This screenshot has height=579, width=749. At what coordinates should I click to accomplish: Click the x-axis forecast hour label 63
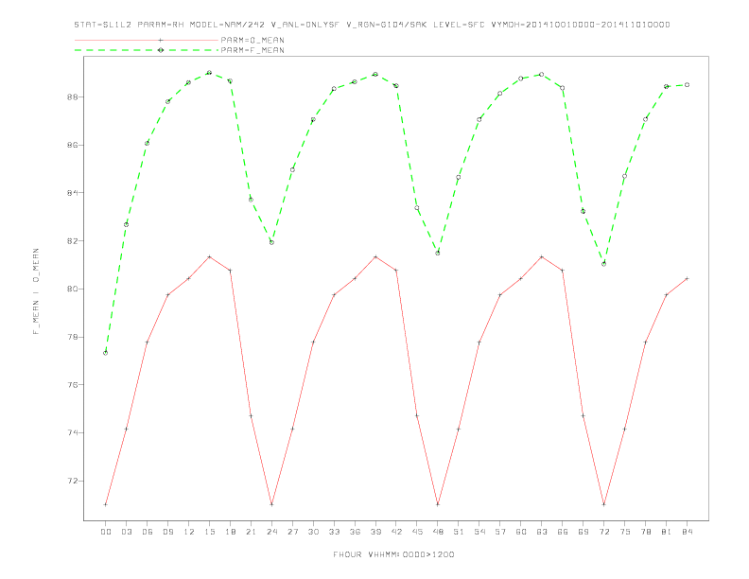click(542, 532)
